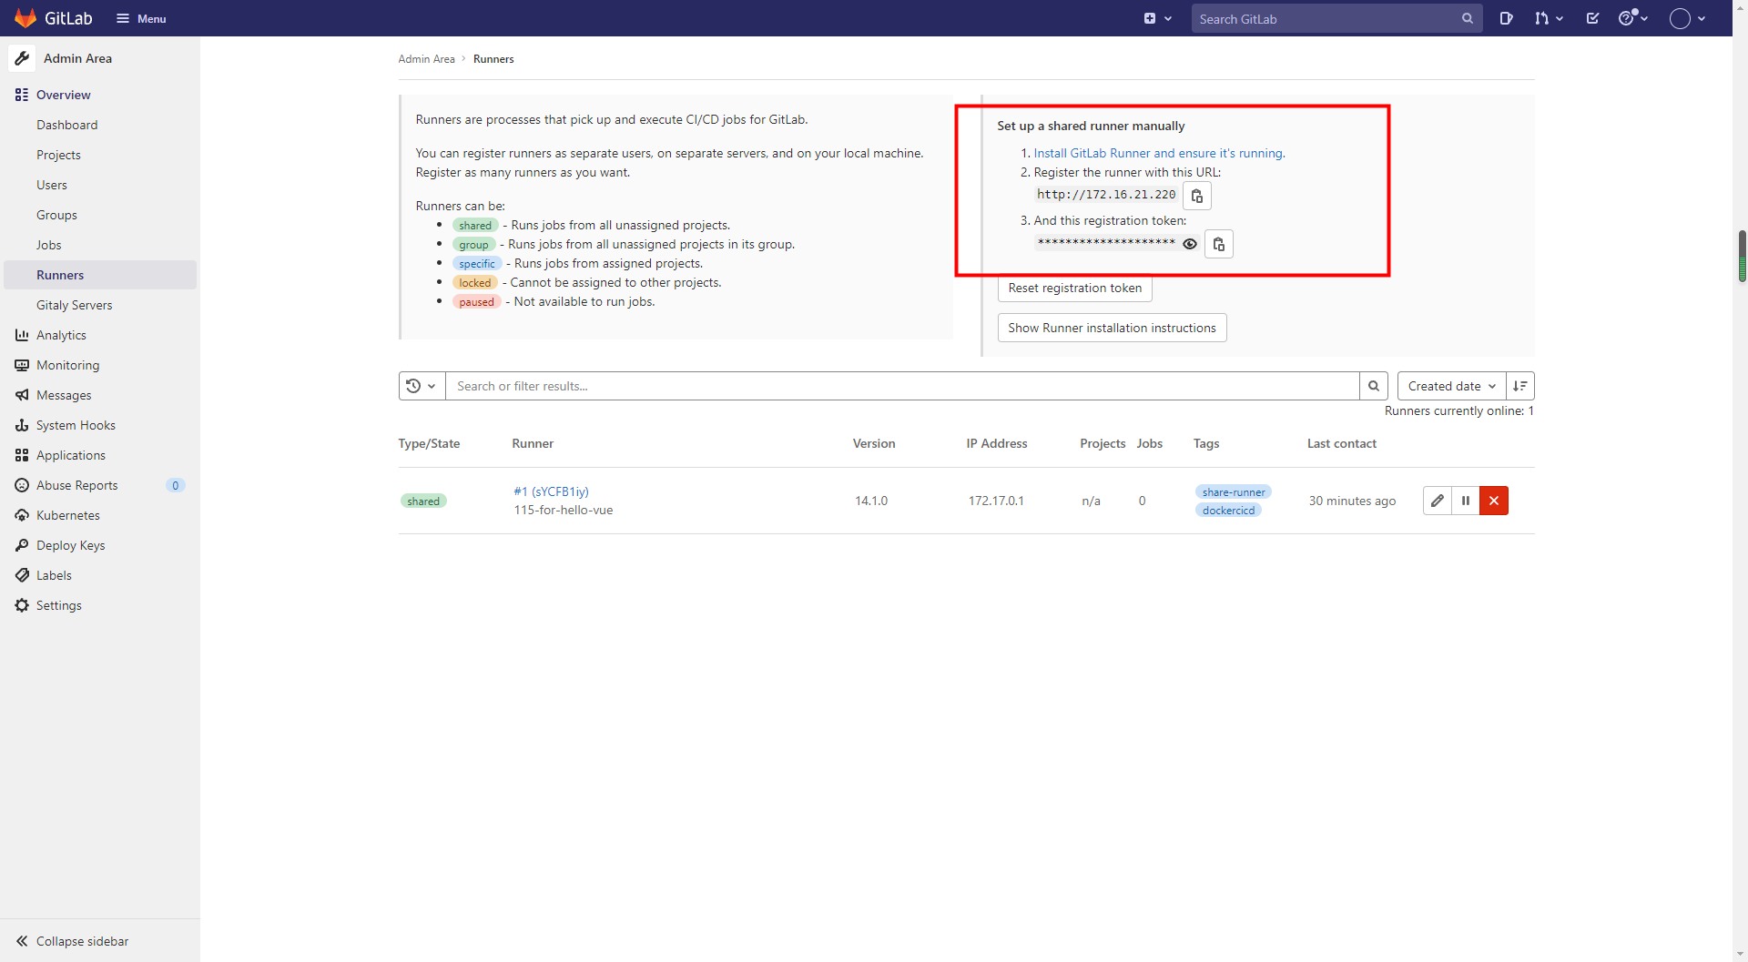
Task: Click the Settings gear icon
Action: tap(22, 605)
